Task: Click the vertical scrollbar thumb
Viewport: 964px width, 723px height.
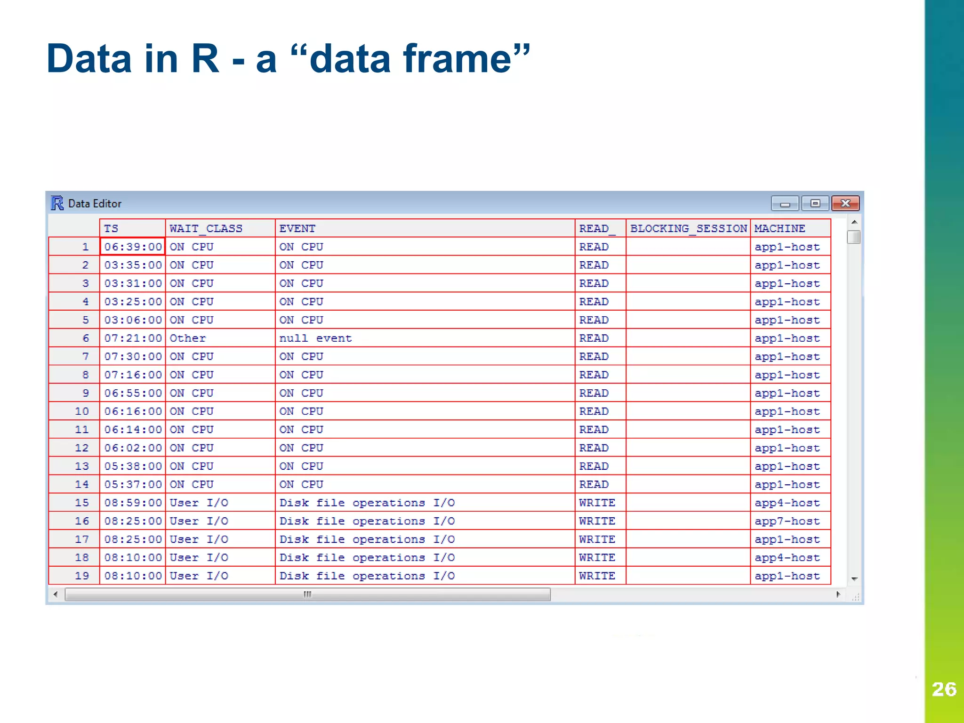Action: (854, 237)
